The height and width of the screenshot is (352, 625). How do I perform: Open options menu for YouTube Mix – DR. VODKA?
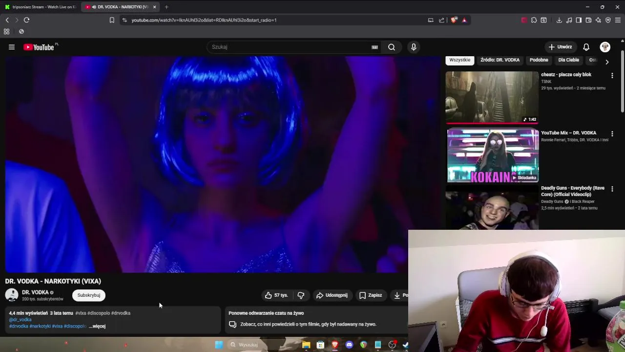click(x=612, y=133)
